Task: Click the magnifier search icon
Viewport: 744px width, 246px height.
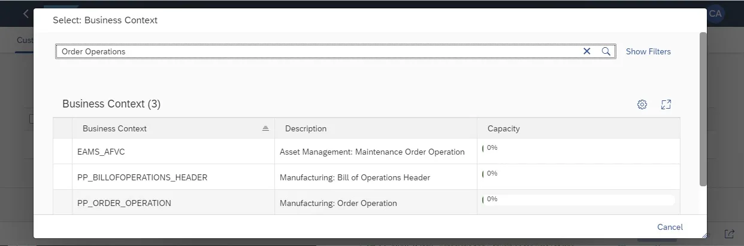Action: point(606,51)
